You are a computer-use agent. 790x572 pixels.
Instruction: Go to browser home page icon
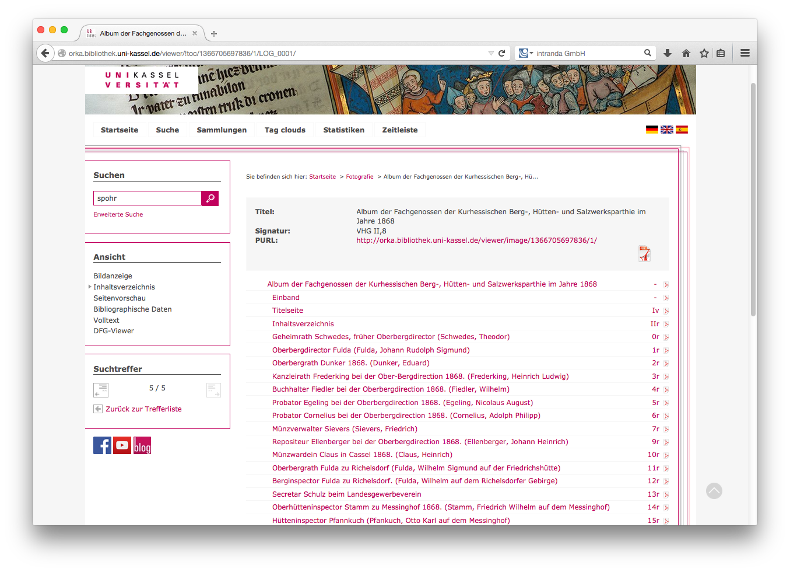click(x=686, y=53)
